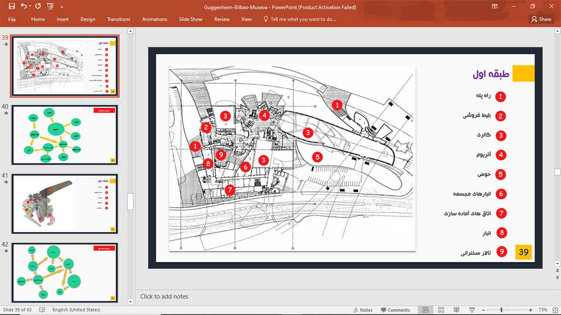Switch to the View tab
Image resolution: width=561 pixels, height=315 pixels.
[x=246, y=20]
